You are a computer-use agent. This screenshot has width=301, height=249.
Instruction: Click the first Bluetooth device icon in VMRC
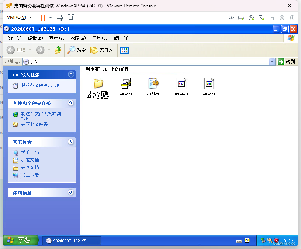pyautogui.click(x=282, y=18)
